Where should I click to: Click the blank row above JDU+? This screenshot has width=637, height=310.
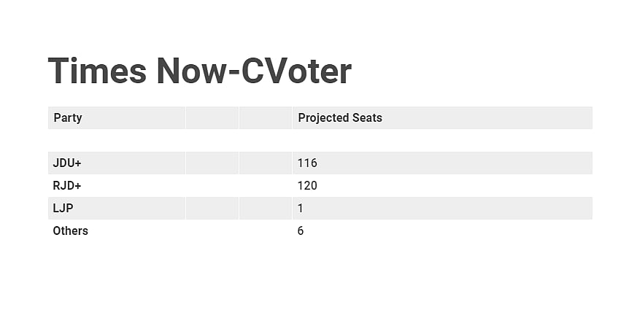pyautogui.click(x=320, y=140)
